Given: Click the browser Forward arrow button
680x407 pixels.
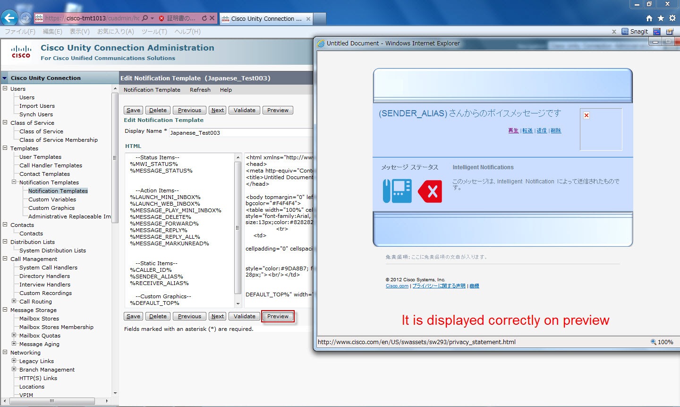Looking at the screenshot, I should 26,18.
